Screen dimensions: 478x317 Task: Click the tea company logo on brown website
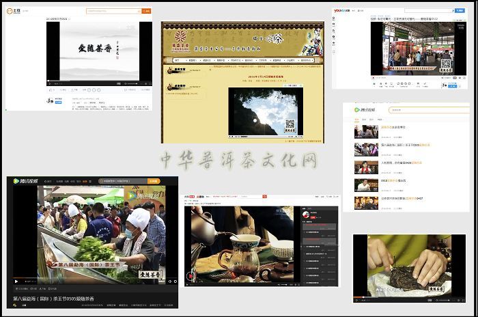tap(181, 37)
